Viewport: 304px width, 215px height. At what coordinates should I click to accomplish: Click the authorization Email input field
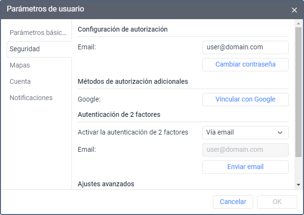[x=245, y=47]
